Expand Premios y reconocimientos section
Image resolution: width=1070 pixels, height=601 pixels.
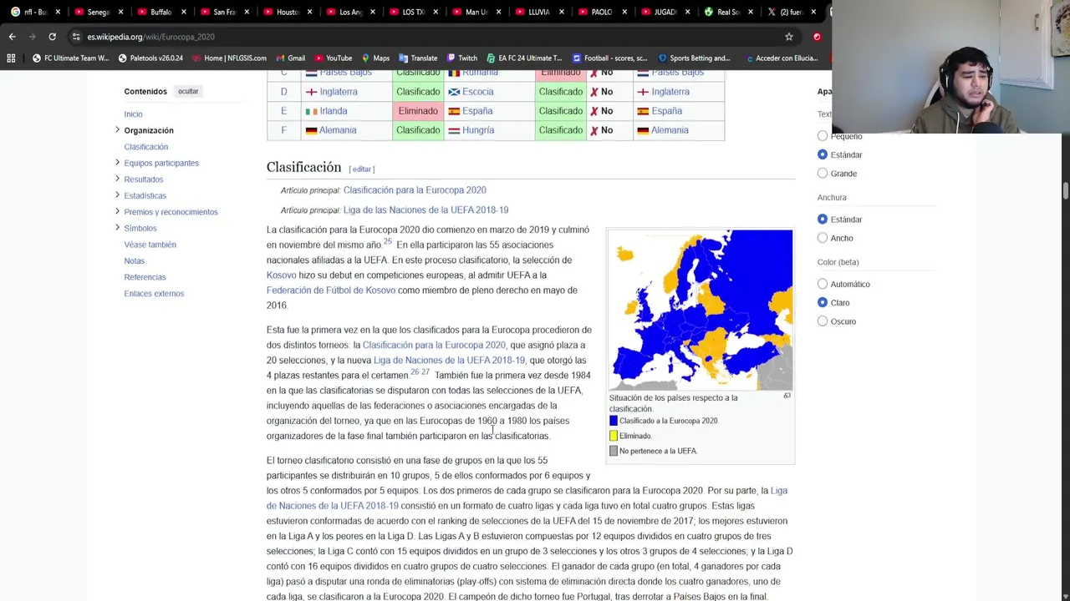(117, 211)
